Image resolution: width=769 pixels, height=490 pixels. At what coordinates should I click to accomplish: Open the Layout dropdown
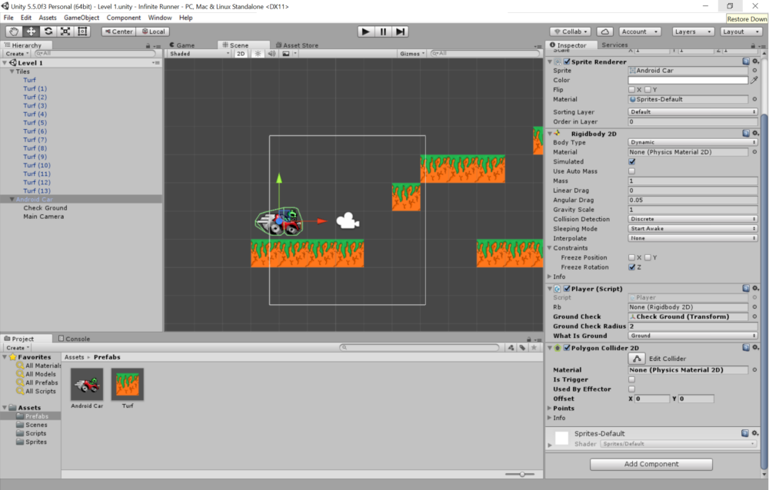(741, 31)
